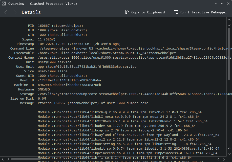
Task: Click the libcap.so.2.70 module line
Action: [x=113, y=130]
